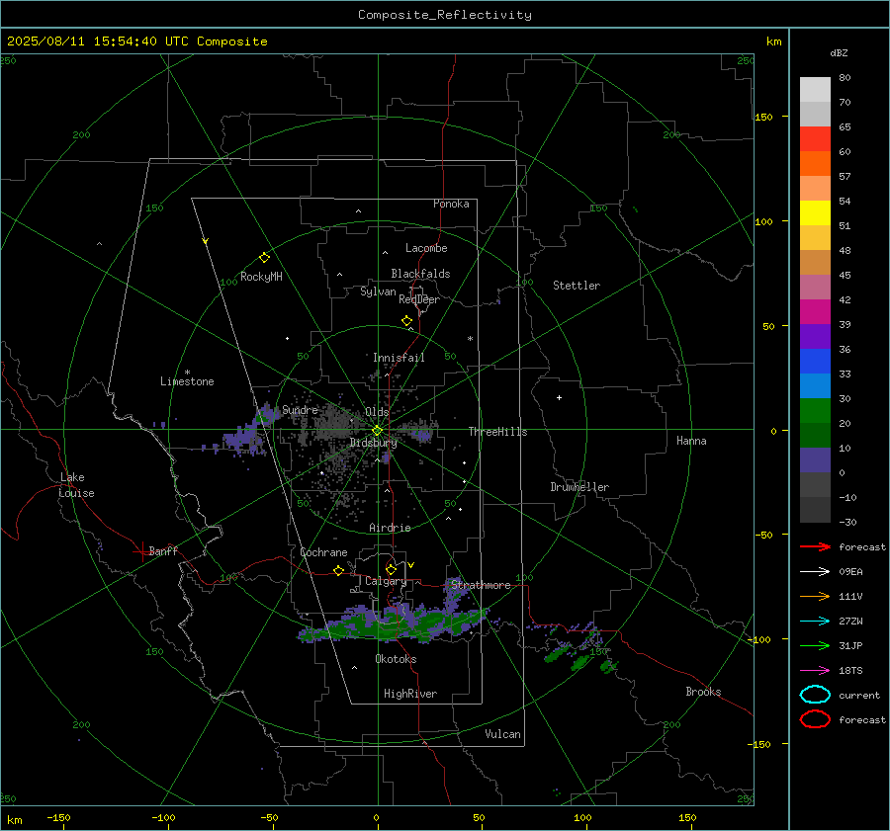This screenshot has width=890, height=831.
Task: Select the lightest gray swatch below 80 dBZ
Action: click(815, 90)
